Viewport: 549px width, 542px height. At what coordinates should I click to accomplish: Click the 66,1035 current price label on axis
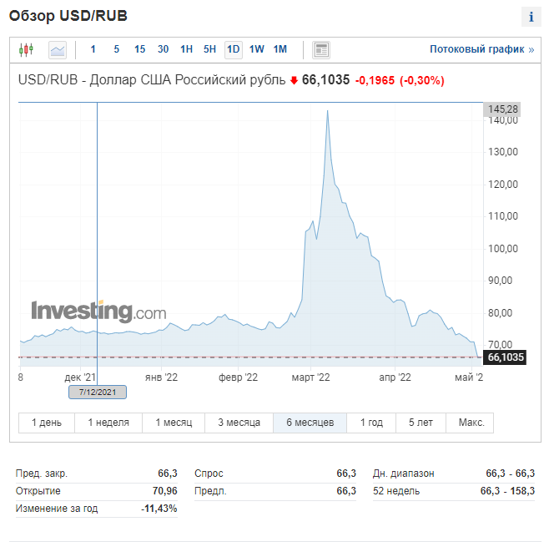click(x=506, y=357)
